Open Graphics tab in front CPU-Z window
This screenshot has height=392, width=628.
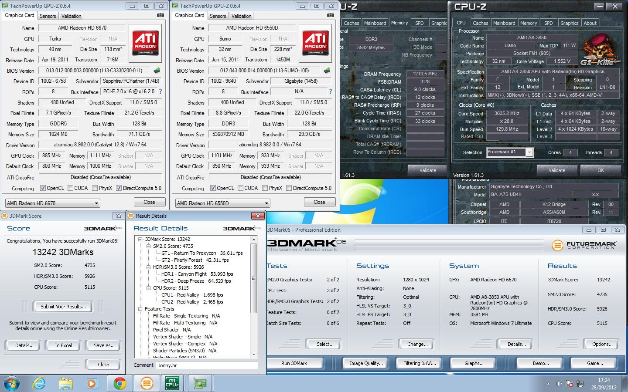pyautogui.click(x=569, y=23)
